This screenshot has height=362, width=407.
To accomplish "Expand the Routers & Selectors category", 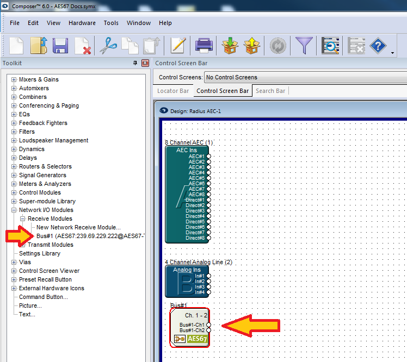I will point(14,166).
